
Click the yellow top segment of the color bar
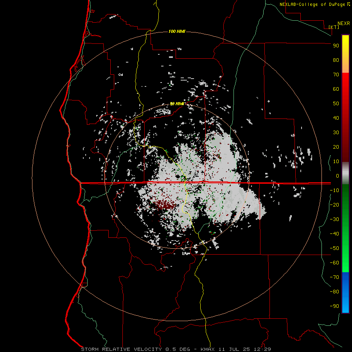pos(345,54)
